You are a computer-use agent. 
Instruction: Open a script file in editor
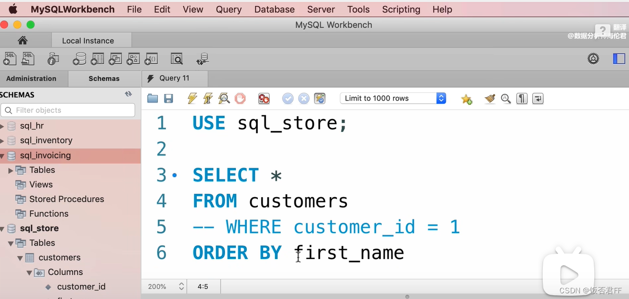(x=152, y=99)
